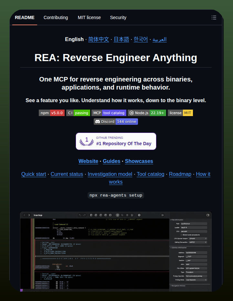
Task: Open the Discord 144 online badge
Action: coord(116,122)
